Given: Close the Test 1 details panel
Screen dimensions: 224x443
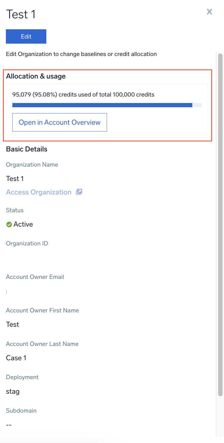Looking at the screenshot, I should (x=209, y=12).
